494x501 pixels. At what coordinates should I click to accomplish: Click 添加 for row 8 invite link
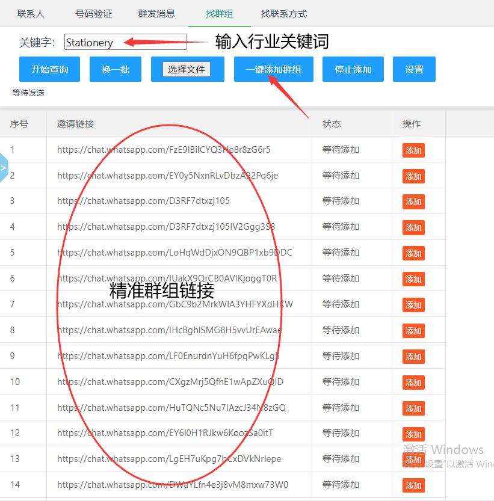point(413,330)
